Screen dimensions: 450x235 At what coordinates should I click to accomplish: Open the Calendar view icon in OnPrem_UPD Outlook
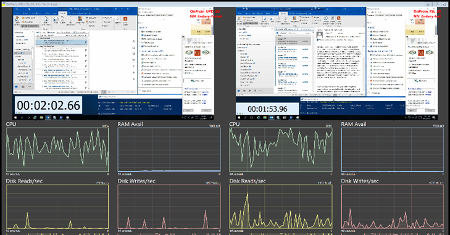pyautogui.click(x=23, y=86)
